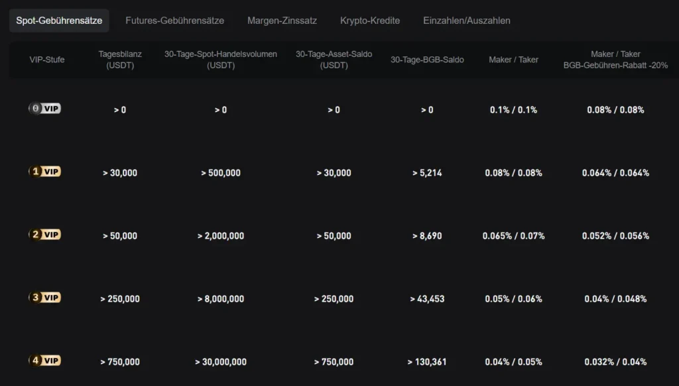The image size is (679, 386).
Task: Click the > 130,361 BGB balance value
Action: (x=427, y=362)
